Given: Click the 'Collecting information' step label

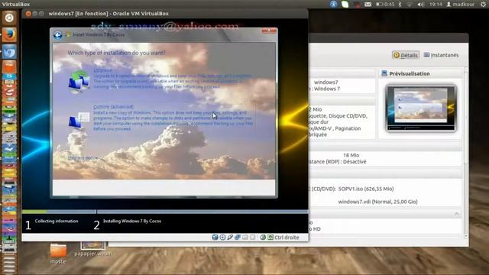Looking at the screenshot, I should [57, 221].
